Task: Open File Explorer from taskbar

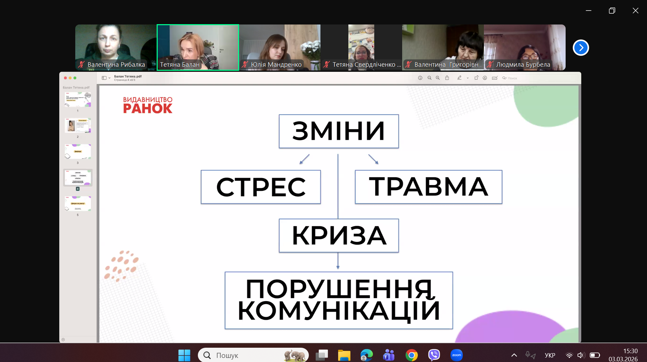Action: pyautogui.click(x=344, y=355)
